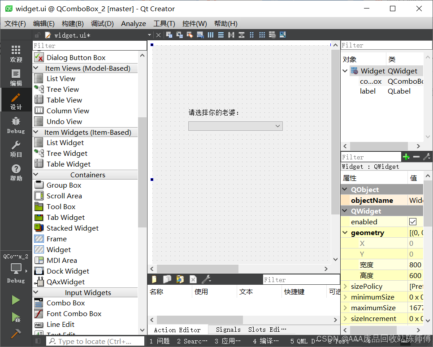
Task: Open the Analyze menu
Action: [134, 24]
